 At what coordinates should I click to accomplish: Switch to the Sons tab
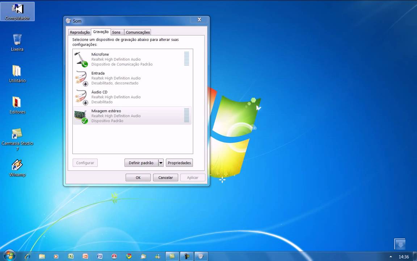click(x=116, y=32)
